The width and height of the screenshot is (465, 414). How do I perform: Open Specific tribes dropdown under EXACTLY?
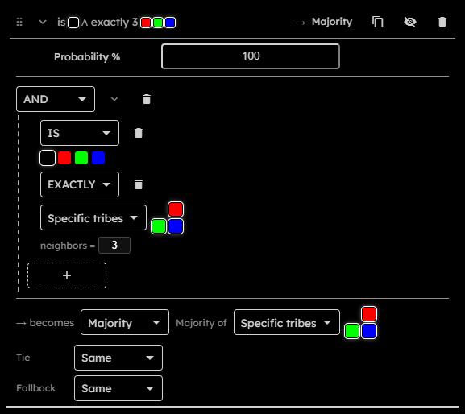coord(93,217)
